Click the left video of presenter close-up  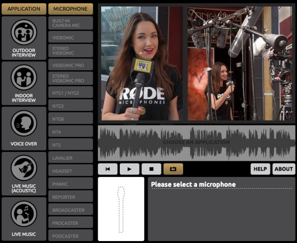click(x=141, y=64)
